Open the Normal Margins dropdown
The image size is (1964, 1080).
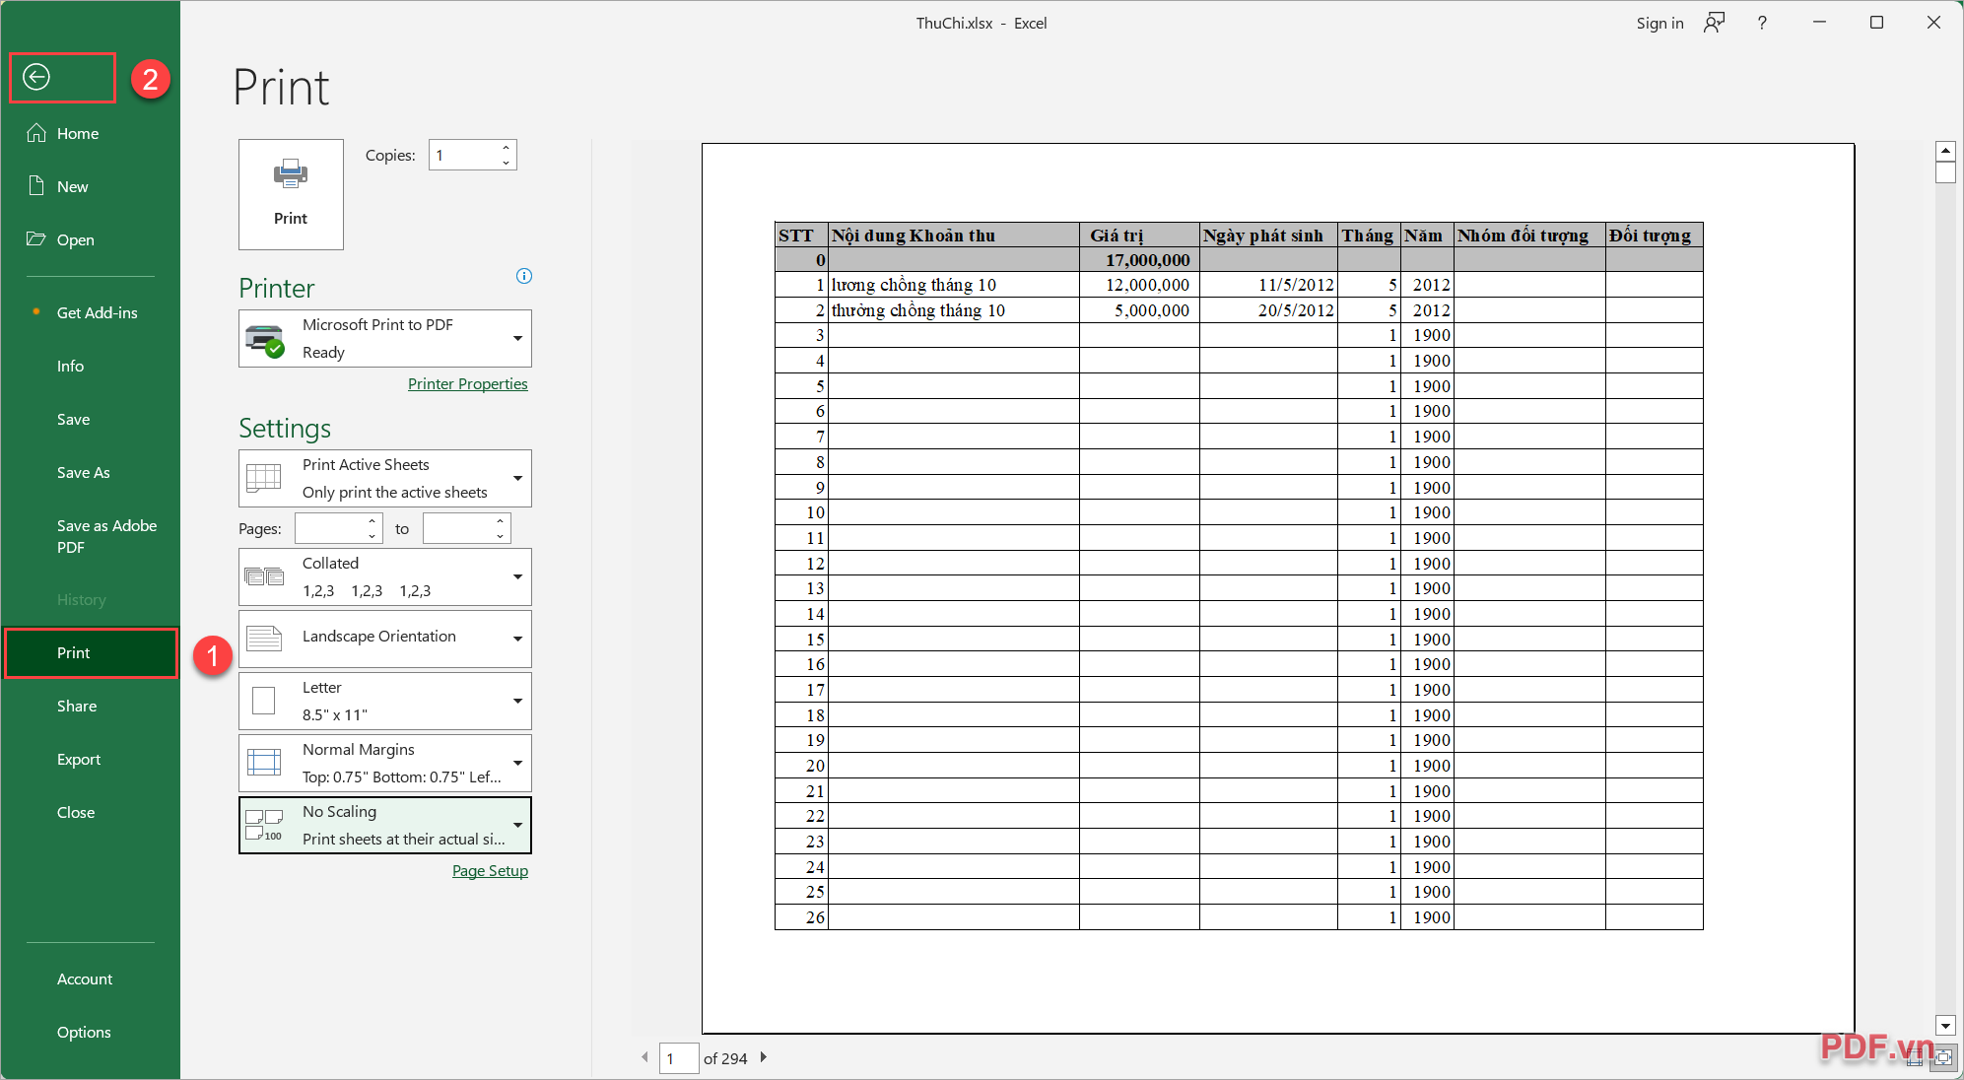point(385,763)
